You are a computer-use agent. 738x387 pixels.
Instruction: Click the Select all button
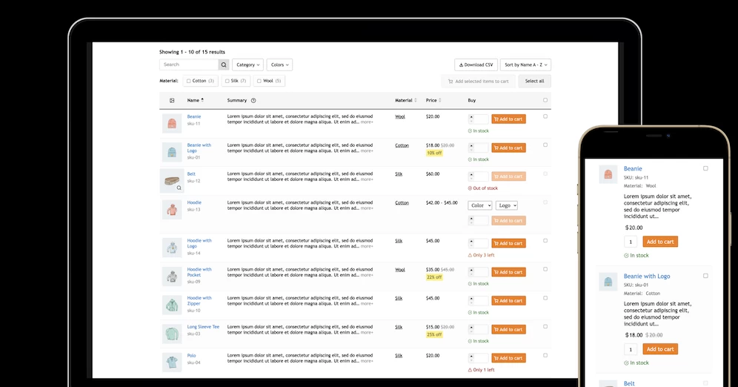[x=535, y=81]
